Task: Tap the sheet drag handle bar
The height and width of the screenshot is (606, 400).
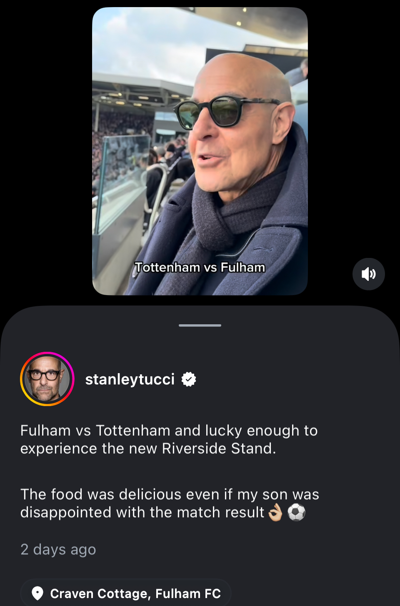Action: (x=200, y=325)
